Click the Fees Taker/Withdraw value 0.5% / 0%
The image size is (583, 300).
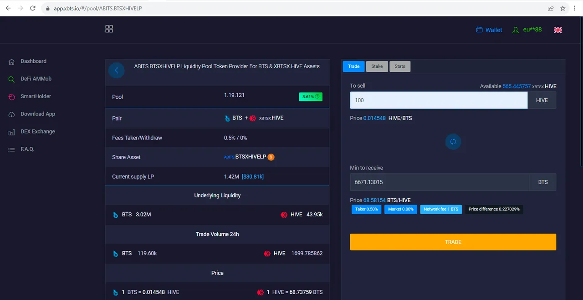coord(235,138)
